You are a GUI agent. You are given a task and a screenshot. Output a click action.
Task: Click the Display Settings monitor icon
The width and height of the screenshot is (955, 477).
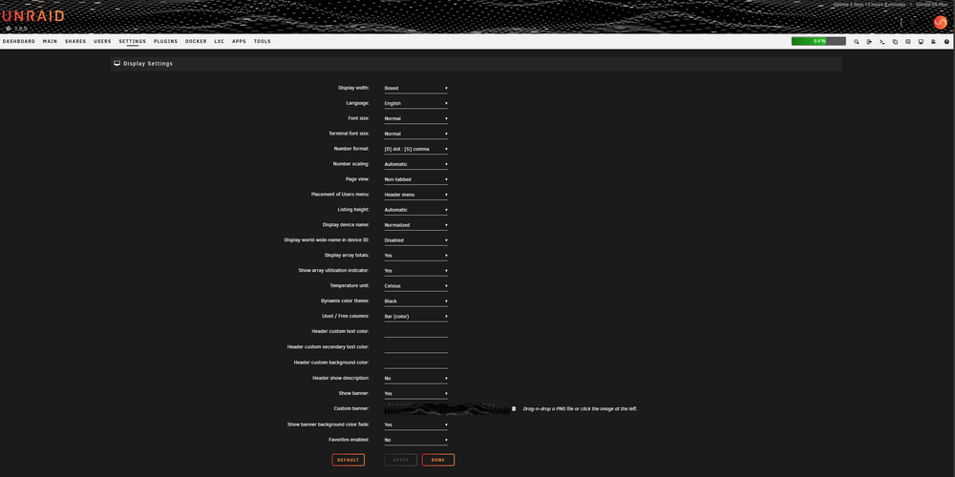tap(117, 63)
